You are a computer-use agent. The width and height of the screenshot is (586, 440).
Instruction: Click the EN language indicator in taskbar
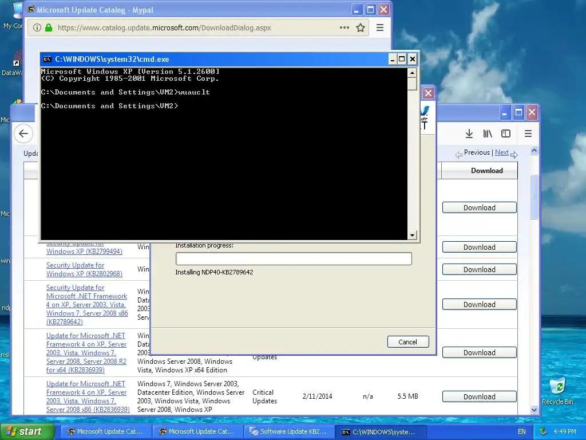[x=522, y=431]
